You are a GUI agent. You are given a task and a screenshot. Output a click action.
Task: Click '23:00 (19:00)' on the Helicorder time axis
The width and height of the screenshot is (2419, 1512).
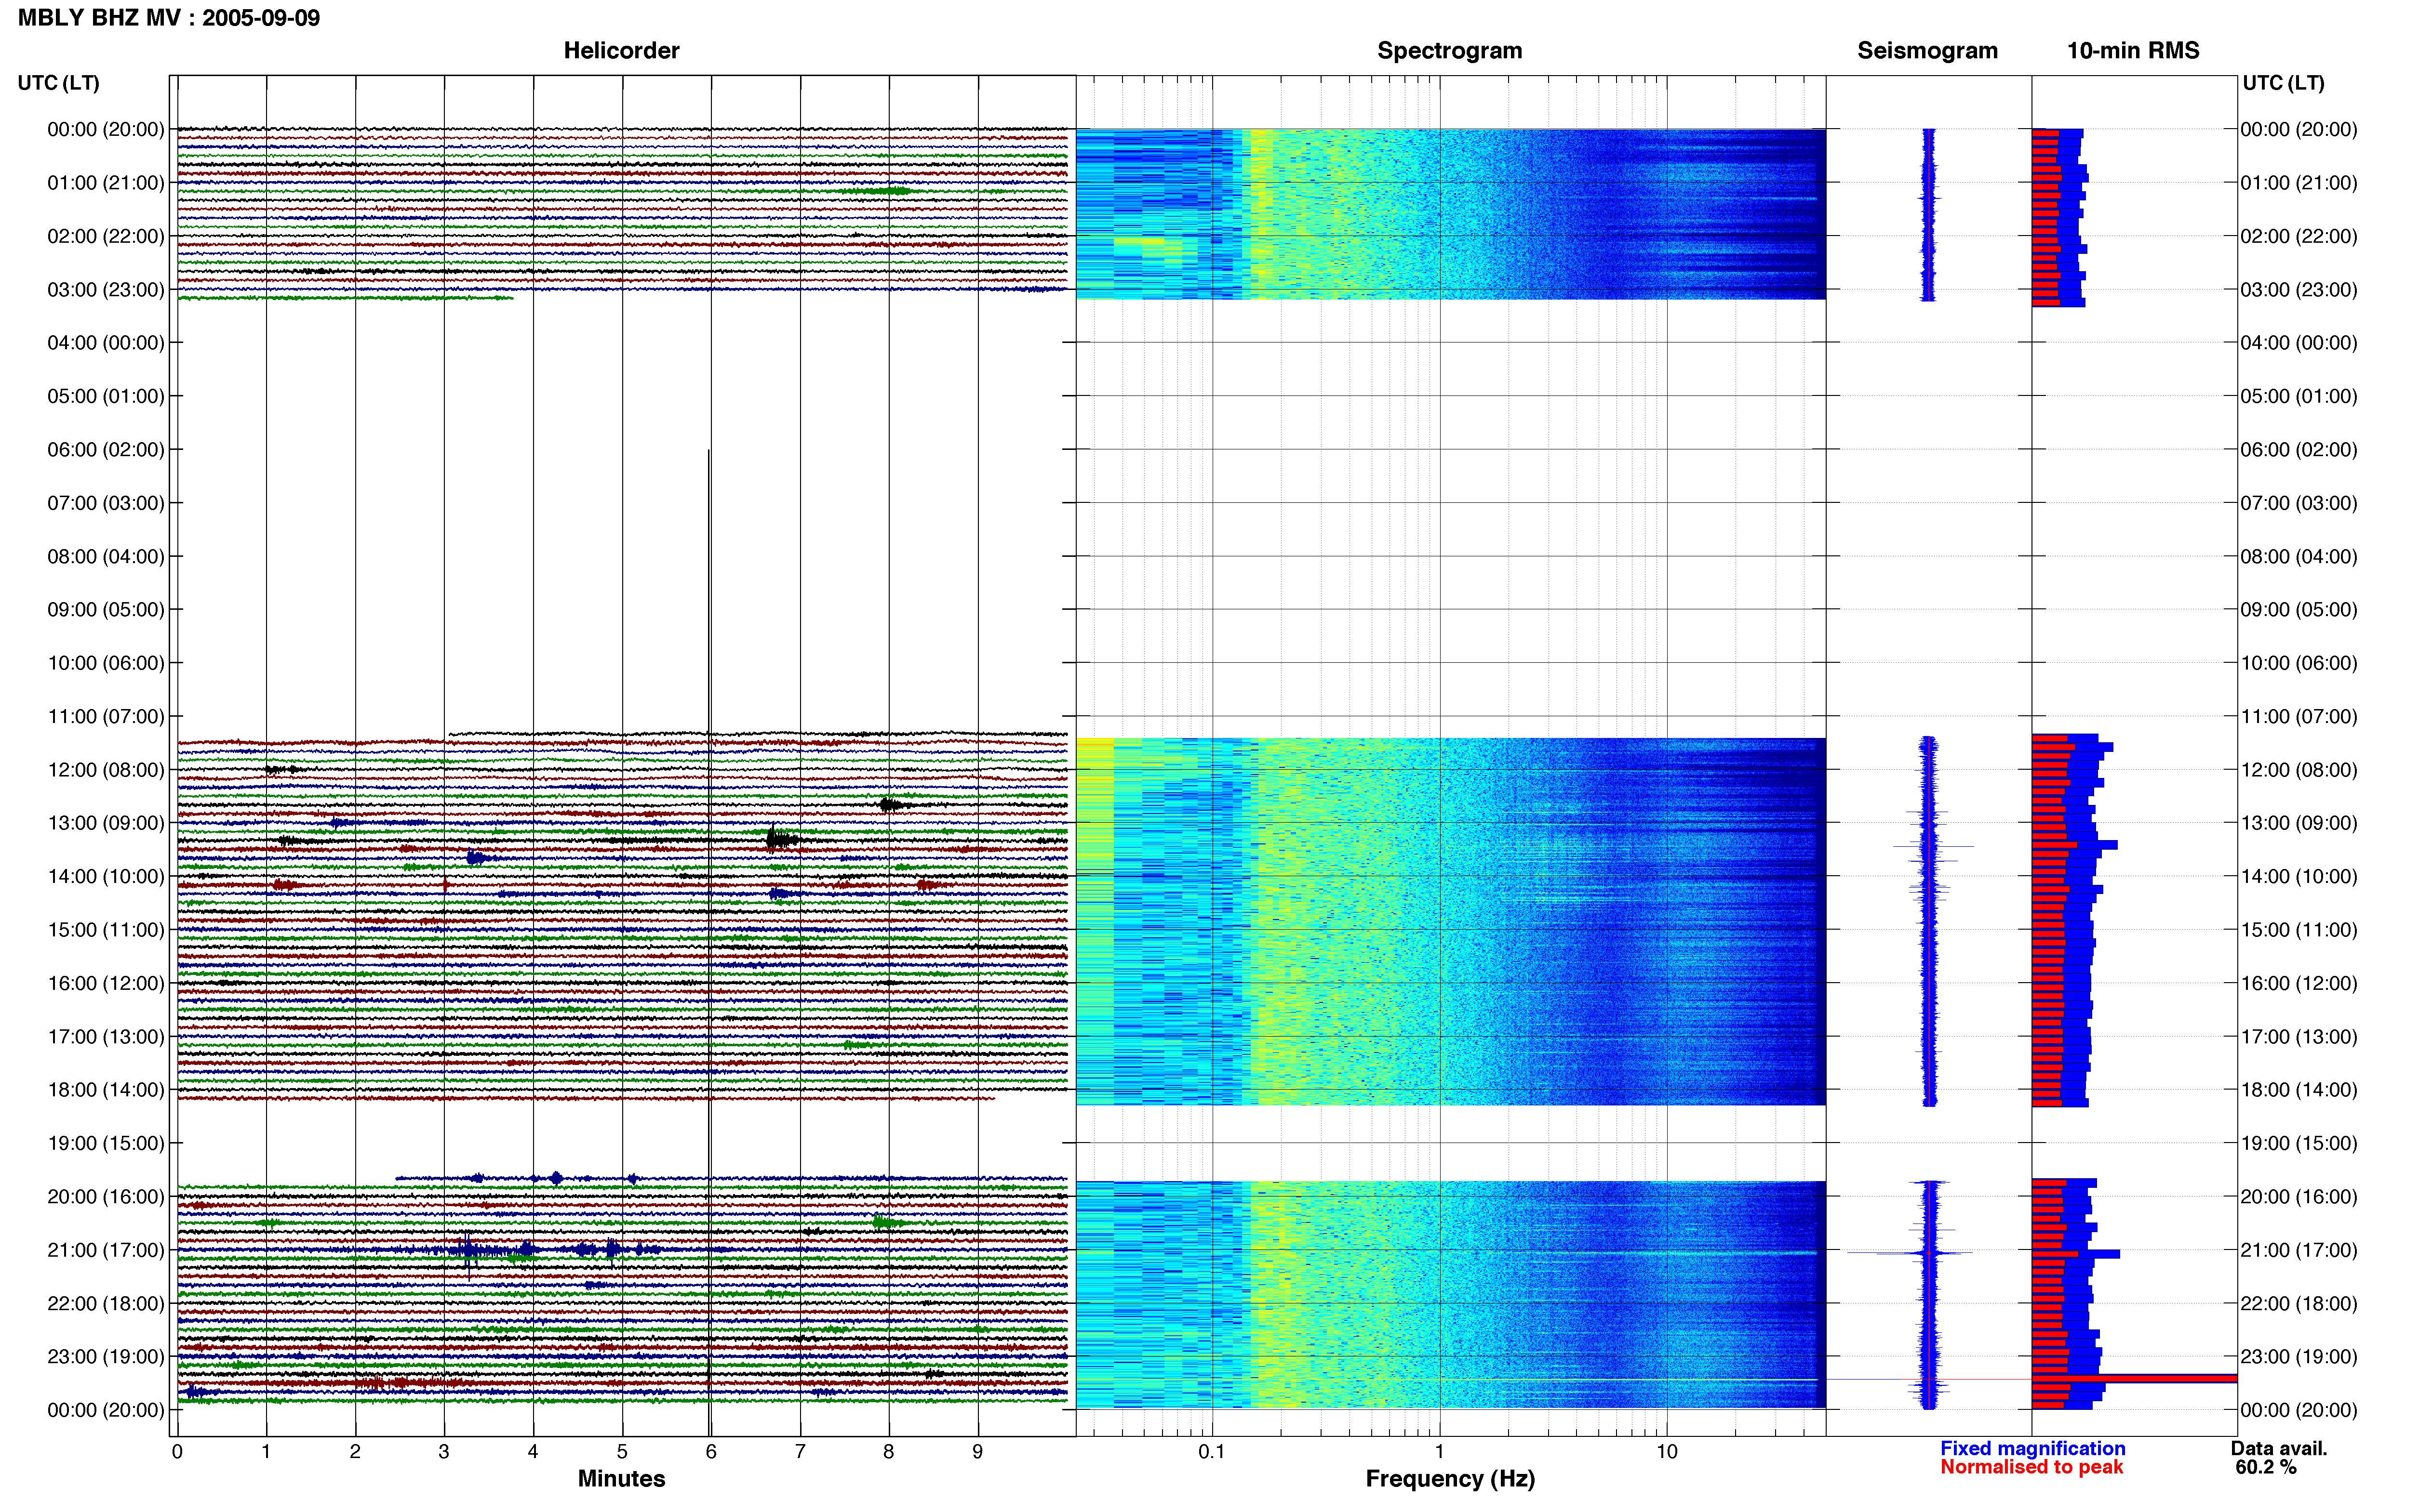click(106, 1357)
